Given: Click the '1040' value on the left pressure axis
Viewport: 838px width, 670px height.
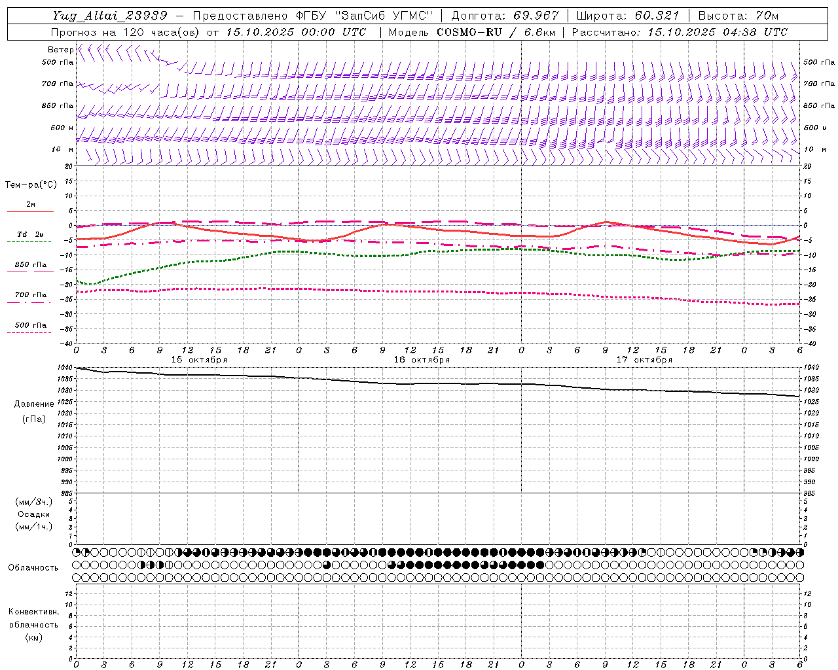Looking at the screenshot, I should click(65, 368).
